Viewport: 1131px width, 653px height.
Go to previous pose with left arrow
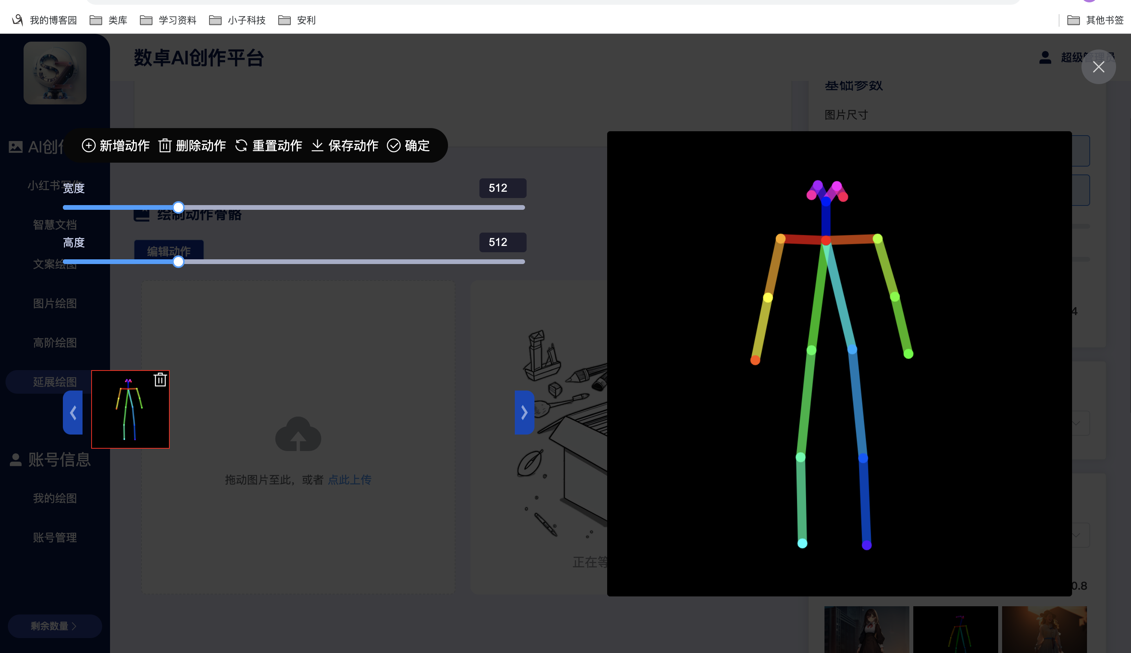pyautogui.click(x=73, y=412)
